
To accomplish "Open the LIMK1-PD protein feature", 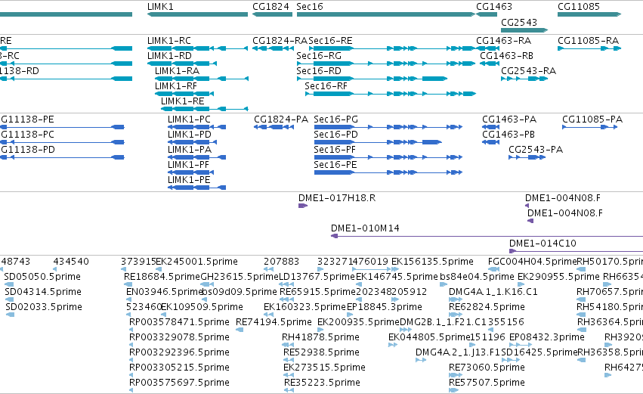I will click(x=193, y=142).
